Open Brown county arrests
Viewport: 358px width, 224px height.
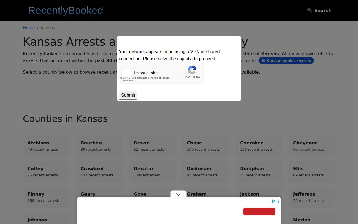click(x=152, y=146)
